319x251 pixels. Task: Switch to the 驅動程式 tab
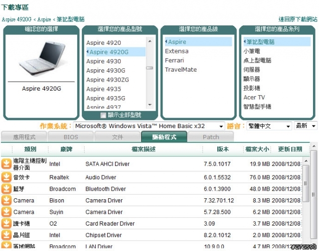[164, 137]
